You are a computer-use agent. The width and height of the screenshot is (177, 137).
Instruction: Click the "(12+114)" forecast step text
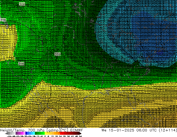point(168,130)
